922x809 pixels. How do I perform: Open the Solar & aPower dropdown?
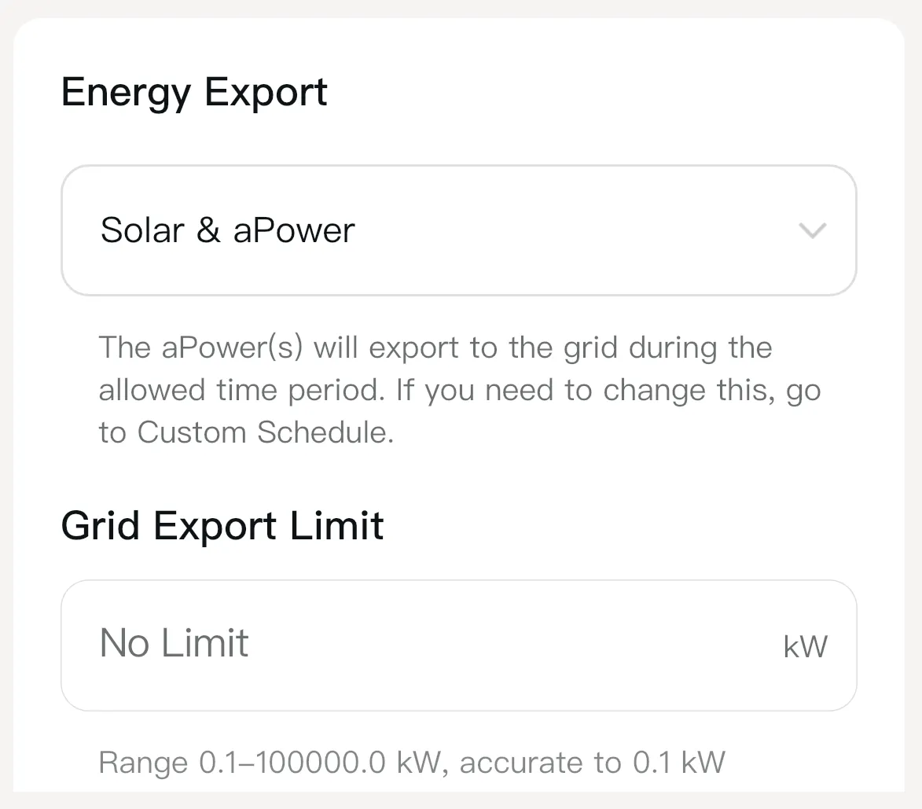point(458,230)
